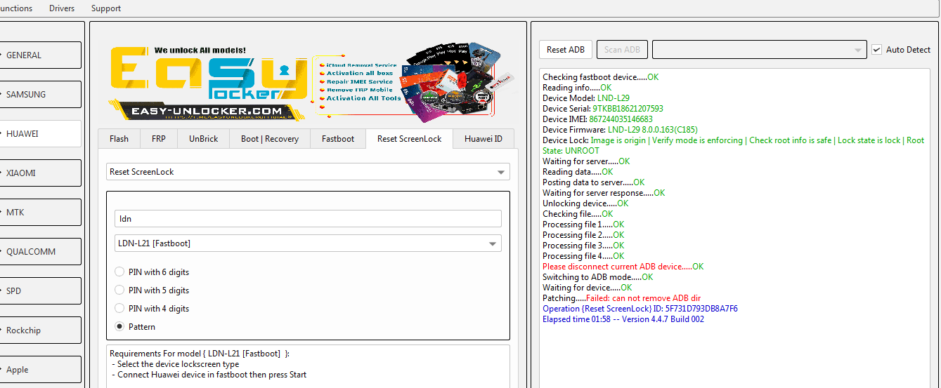Viewport: 941px width, 388px height.
Task: Choose PIN with 4 digits option
Action: (x=119, y=309)
